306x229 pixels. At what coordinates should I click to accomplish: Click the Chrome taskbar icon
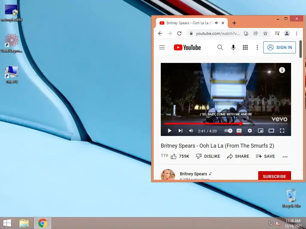(x=43, y=223)
